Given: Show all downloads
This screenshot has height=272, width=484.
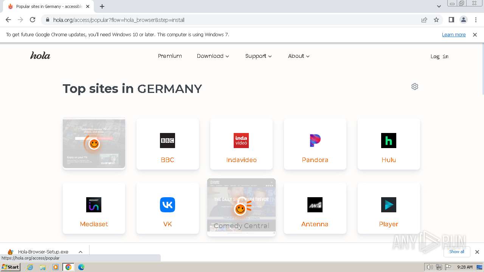Looking at the screenshot, I should click(457, 252).
